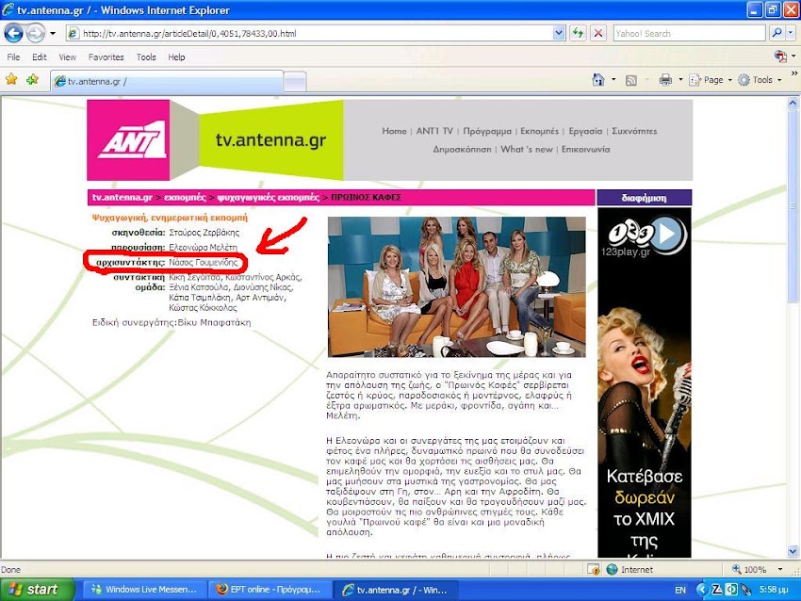This screenshot has width=801, height=601.
Task: Open the Επικοινωνία navigation link
Action: [585, 150]
